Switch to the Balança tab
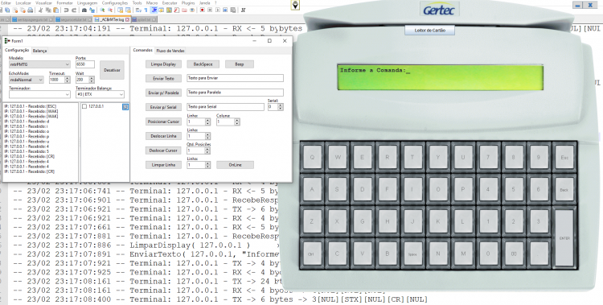 click(39, 51)
